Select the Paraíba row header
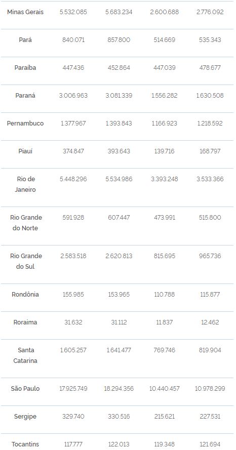Image resolution: width=236 pixels, height=450 pixels. [x=25, y=68]
